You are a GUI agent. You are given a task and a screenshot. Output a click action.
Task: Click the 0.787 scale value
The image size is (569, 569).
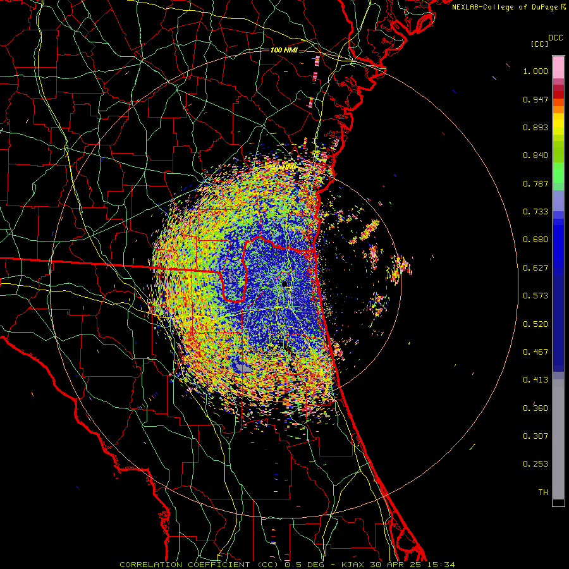(x=535, y=183)
